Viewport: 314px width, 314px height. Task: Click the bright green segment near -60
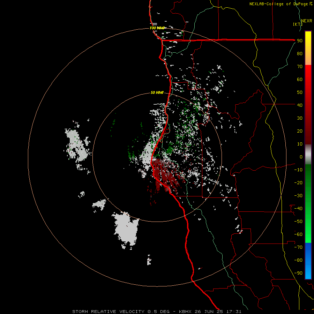[308, 234]
